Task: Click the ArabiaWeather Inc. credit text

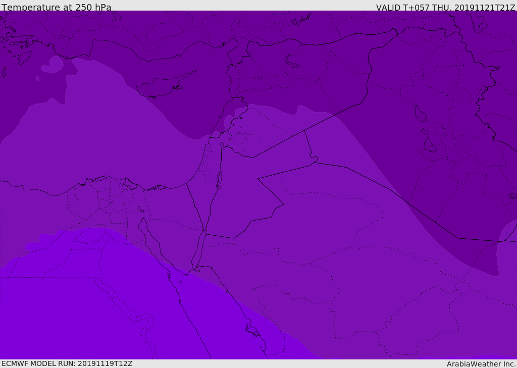Action: point(481,364)
